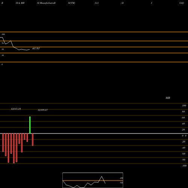The image size is (188, 188).
Task: Click the MR panel title label
Action: click(168, 98)
